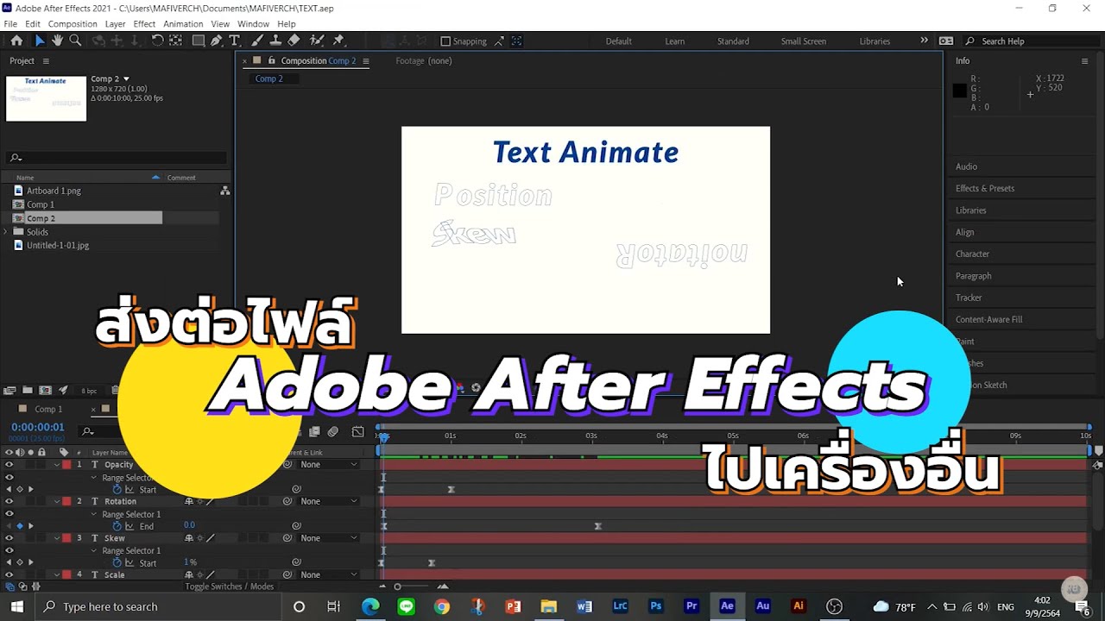1105x621 pixels.
Task: Open the Animation menu
Action: tap(183, 24)
